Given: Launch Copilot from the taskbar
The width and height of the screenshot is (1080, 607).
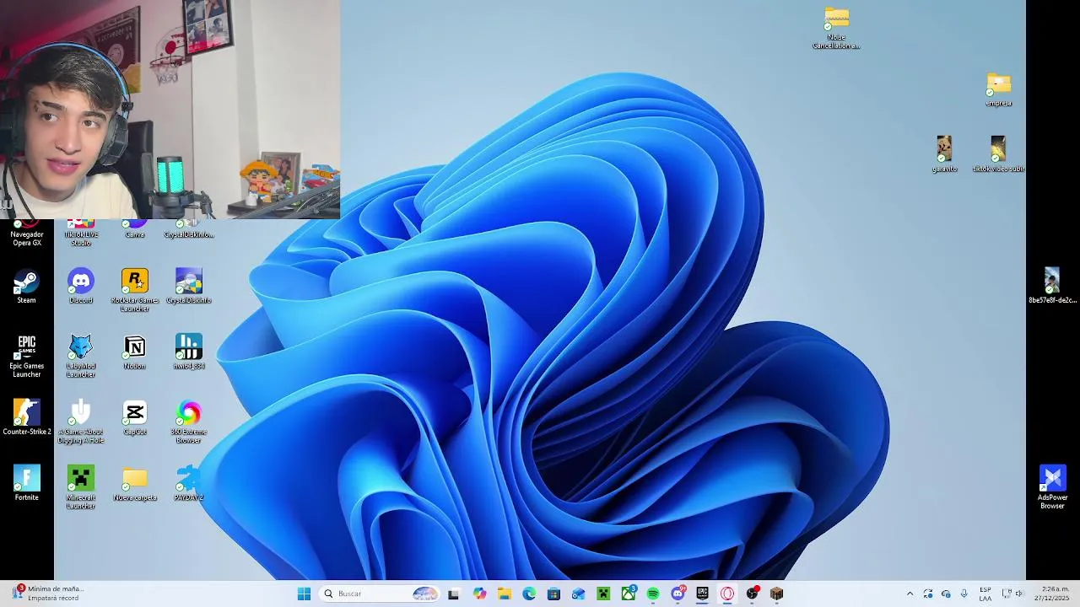Looking at the screenshot, I should pyautogui.click(x=480, y=594).
